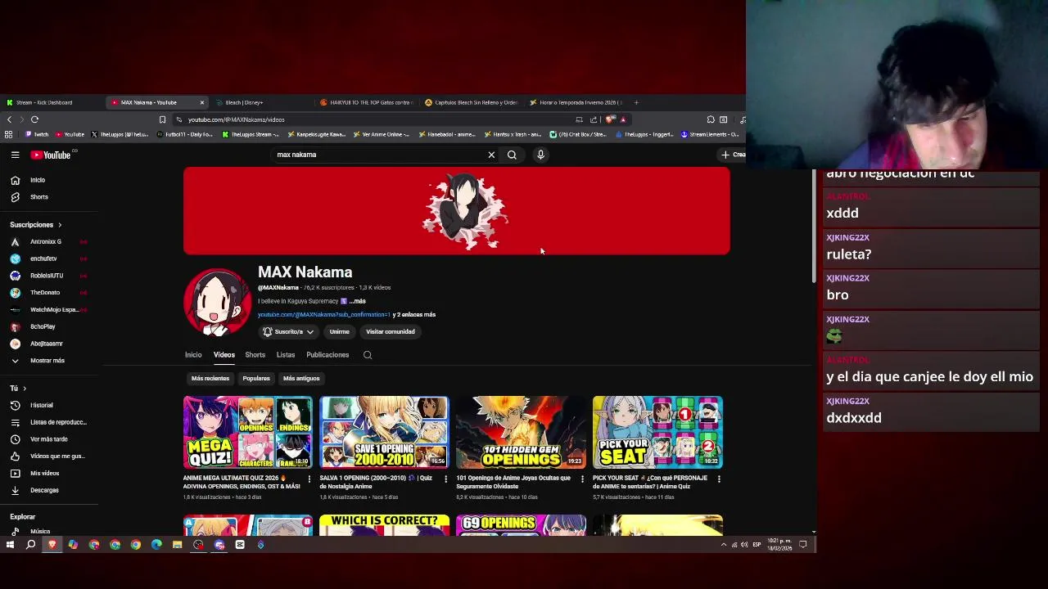This screenshot has width=1048, height=589.
Task: Open the YouTube hamburger guide menu
Action: (x=15, y=155)
